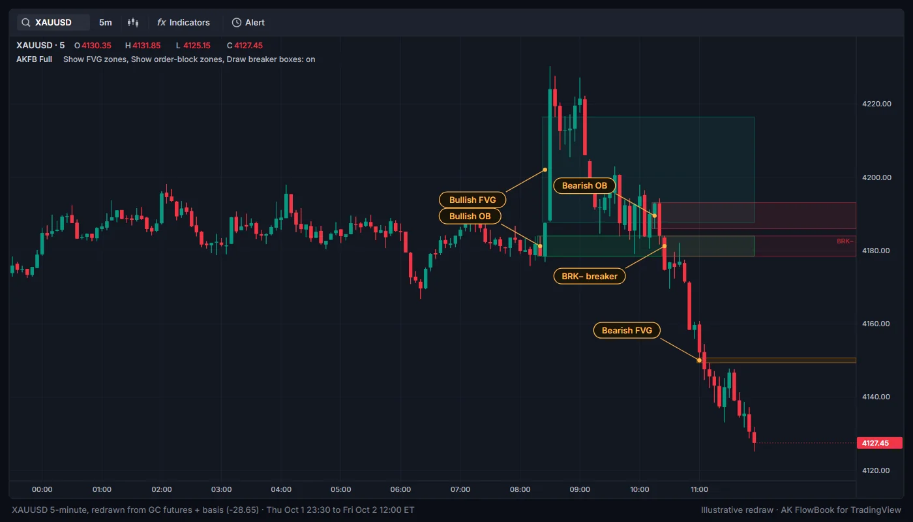Click the 4200.00 price axis label

[876, 177]
